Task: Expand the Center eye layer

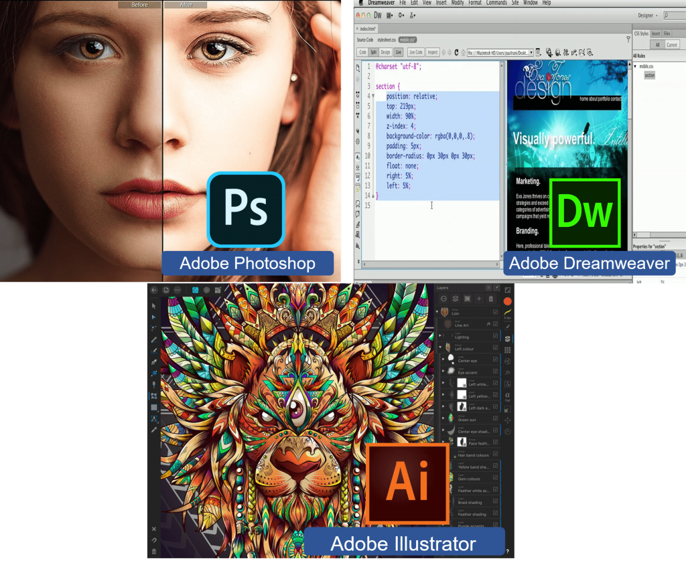Action: 443,359
